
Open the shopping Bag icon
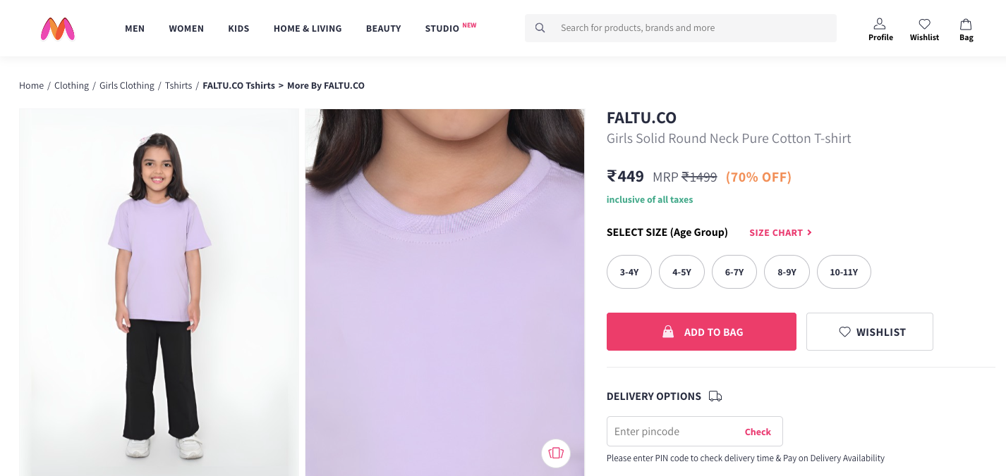pos(966,24)
